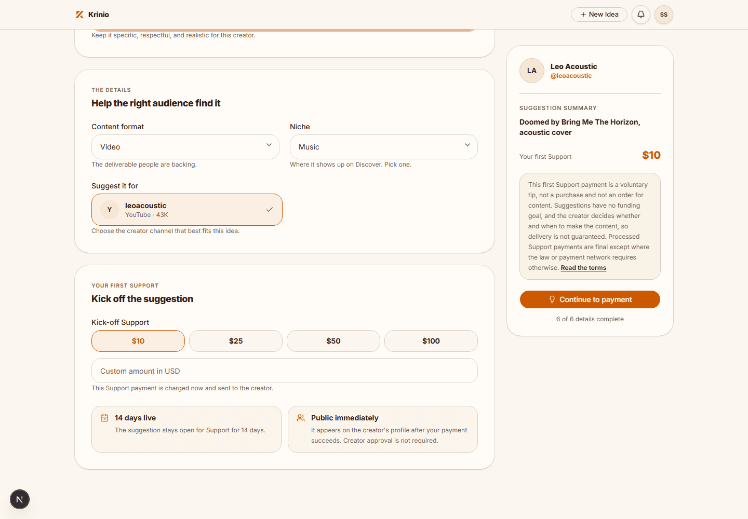Screen dimensions: 748x519
Task: Click the 'Suggest it for' label
Action: click(x=115, y=186)
